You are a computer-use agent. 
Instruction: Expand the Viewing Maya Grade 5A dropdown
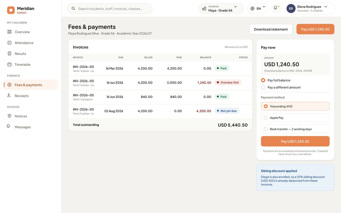pyautogui.click(x=221, y=9)
